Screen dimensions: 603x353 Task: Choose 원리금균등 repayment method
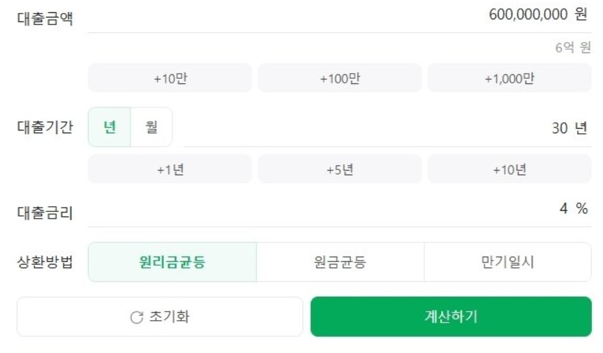tap(172, 262)
